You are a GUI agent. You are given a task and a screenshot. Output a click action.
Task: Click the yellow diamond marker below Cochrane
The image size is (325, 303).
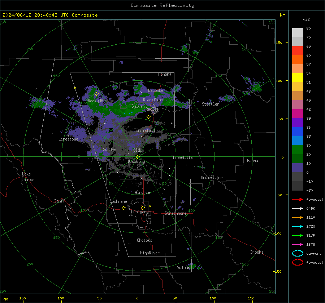[123, 208]
